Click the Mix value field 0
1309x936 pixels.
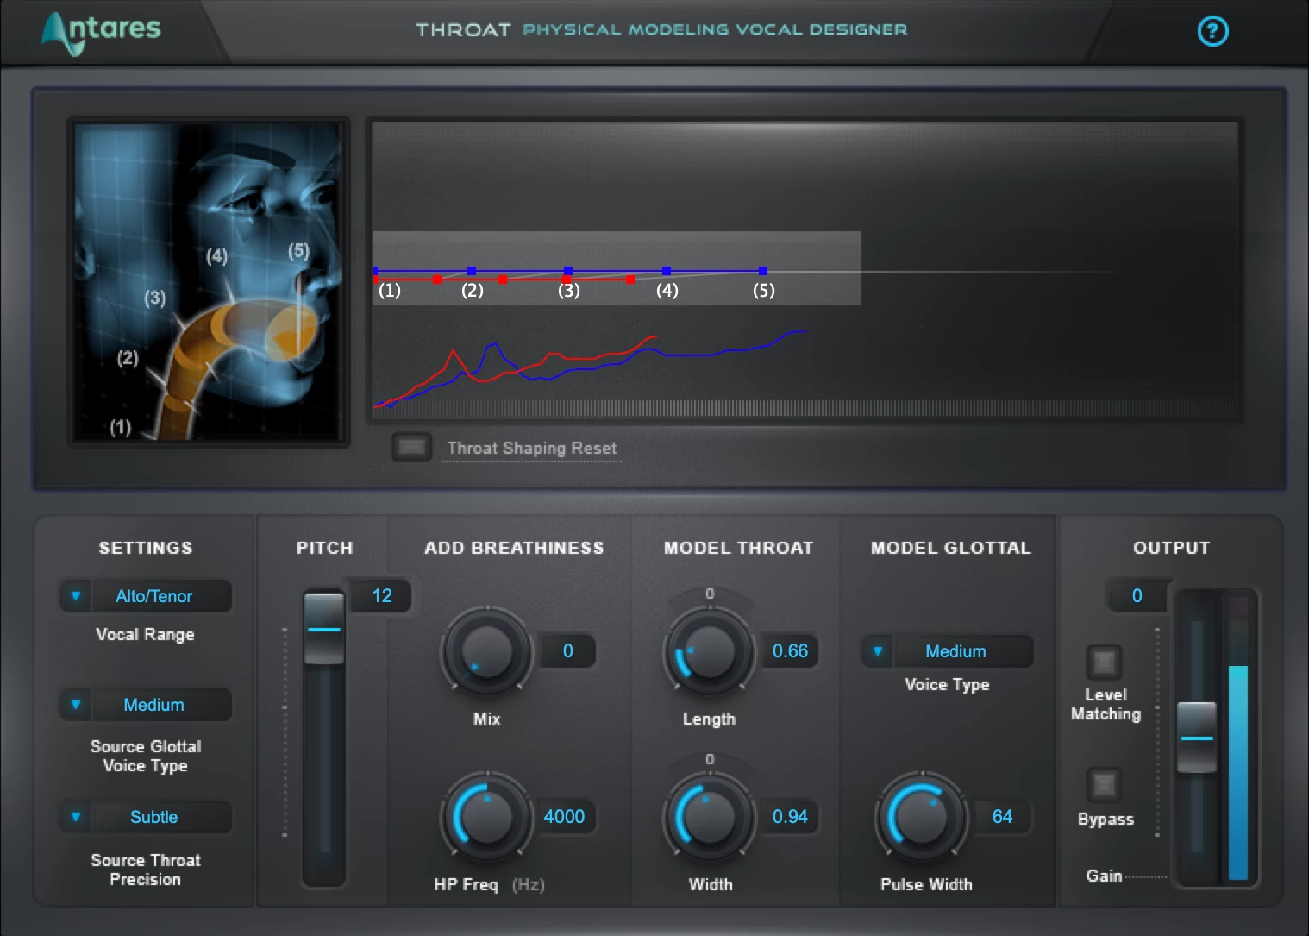coord(567,651)
